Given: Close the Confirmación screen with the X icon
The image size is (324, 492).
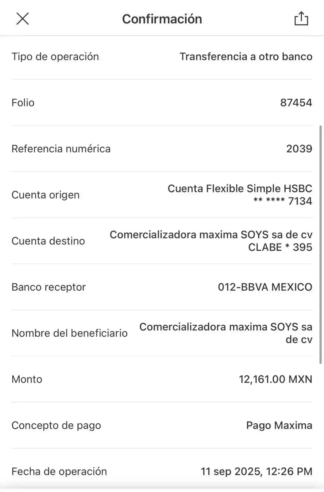Looking at the screenshot, I should 22,19.
